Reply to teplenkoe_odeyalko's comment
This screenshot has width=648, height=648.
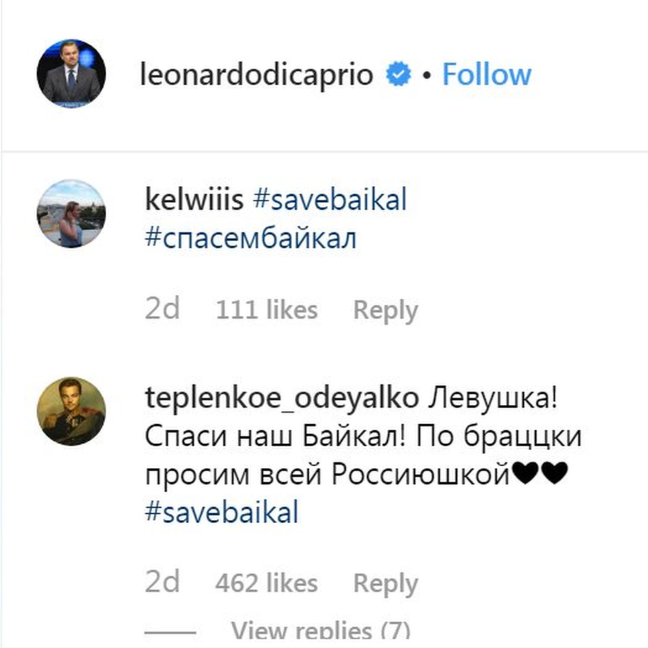tap(385, 582)
